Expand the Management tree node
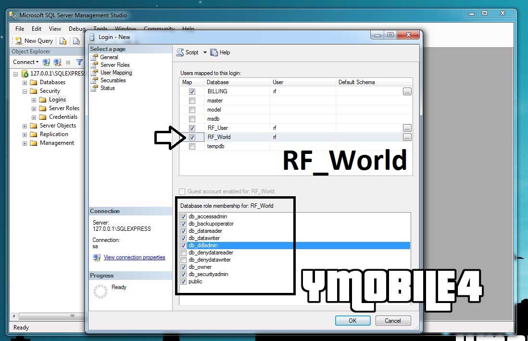 click(25, 143)
